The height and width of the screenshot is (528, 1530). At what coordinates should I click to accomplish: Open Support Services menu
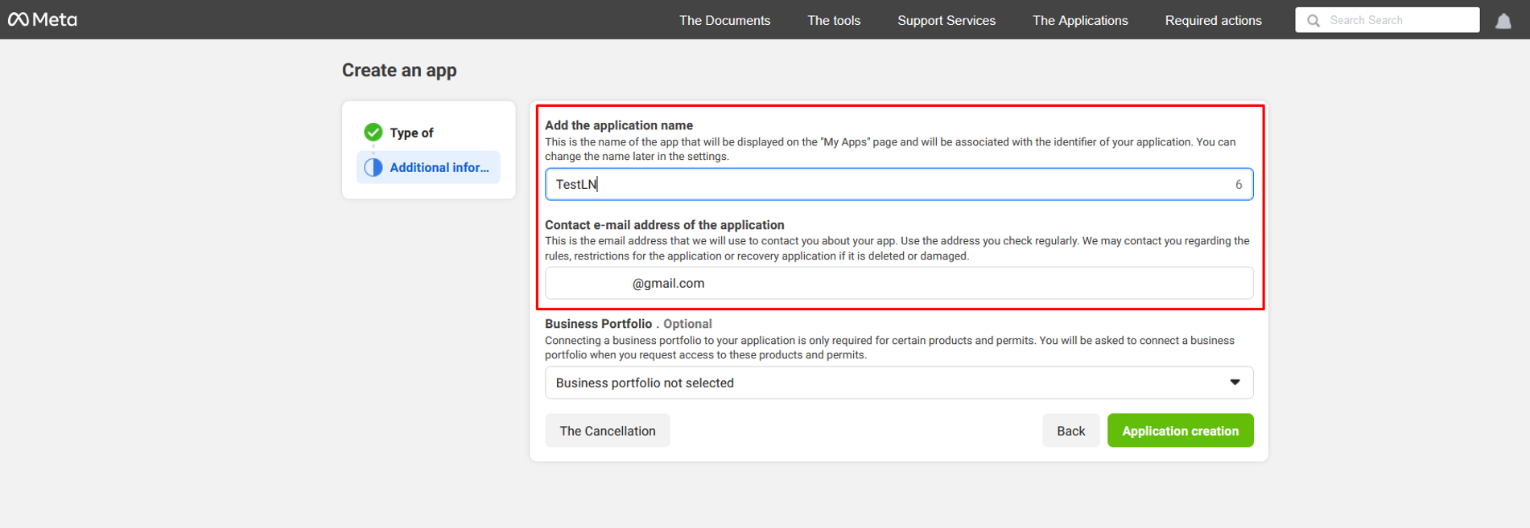coord(946,21)
